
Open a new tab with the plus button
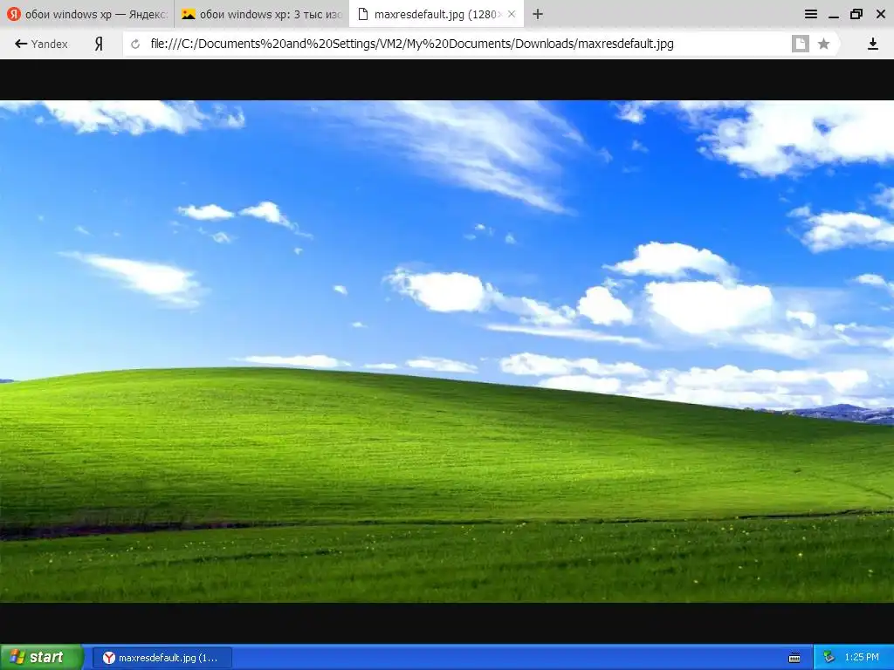click(538, 14)
